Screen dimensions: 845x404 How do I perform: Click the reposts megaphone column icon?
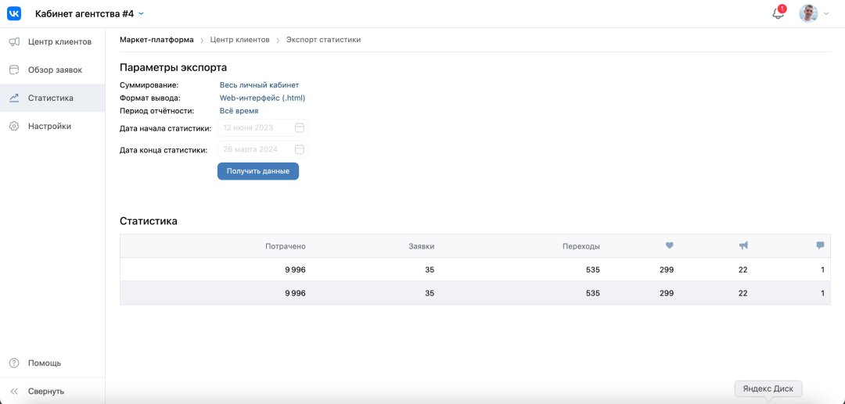click(743, 245)
